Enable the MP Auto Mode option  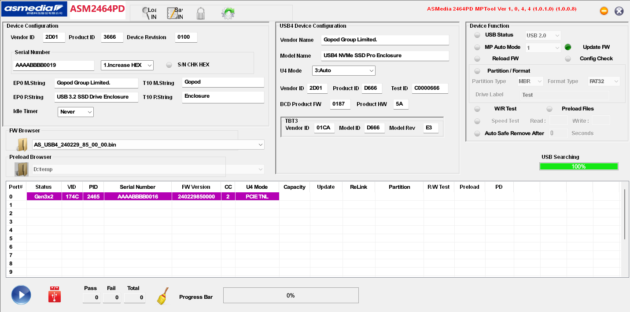(477, 47)
